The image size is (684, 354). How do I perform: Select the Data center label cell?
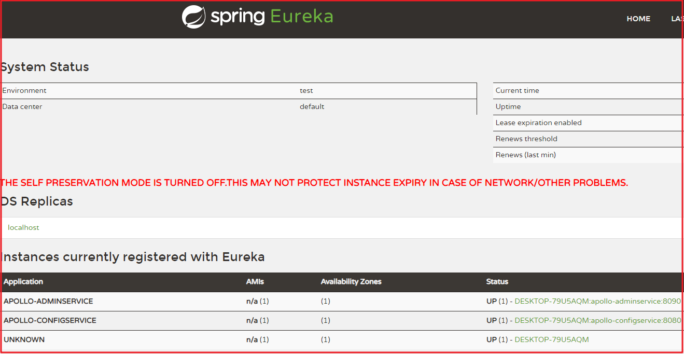22,106
